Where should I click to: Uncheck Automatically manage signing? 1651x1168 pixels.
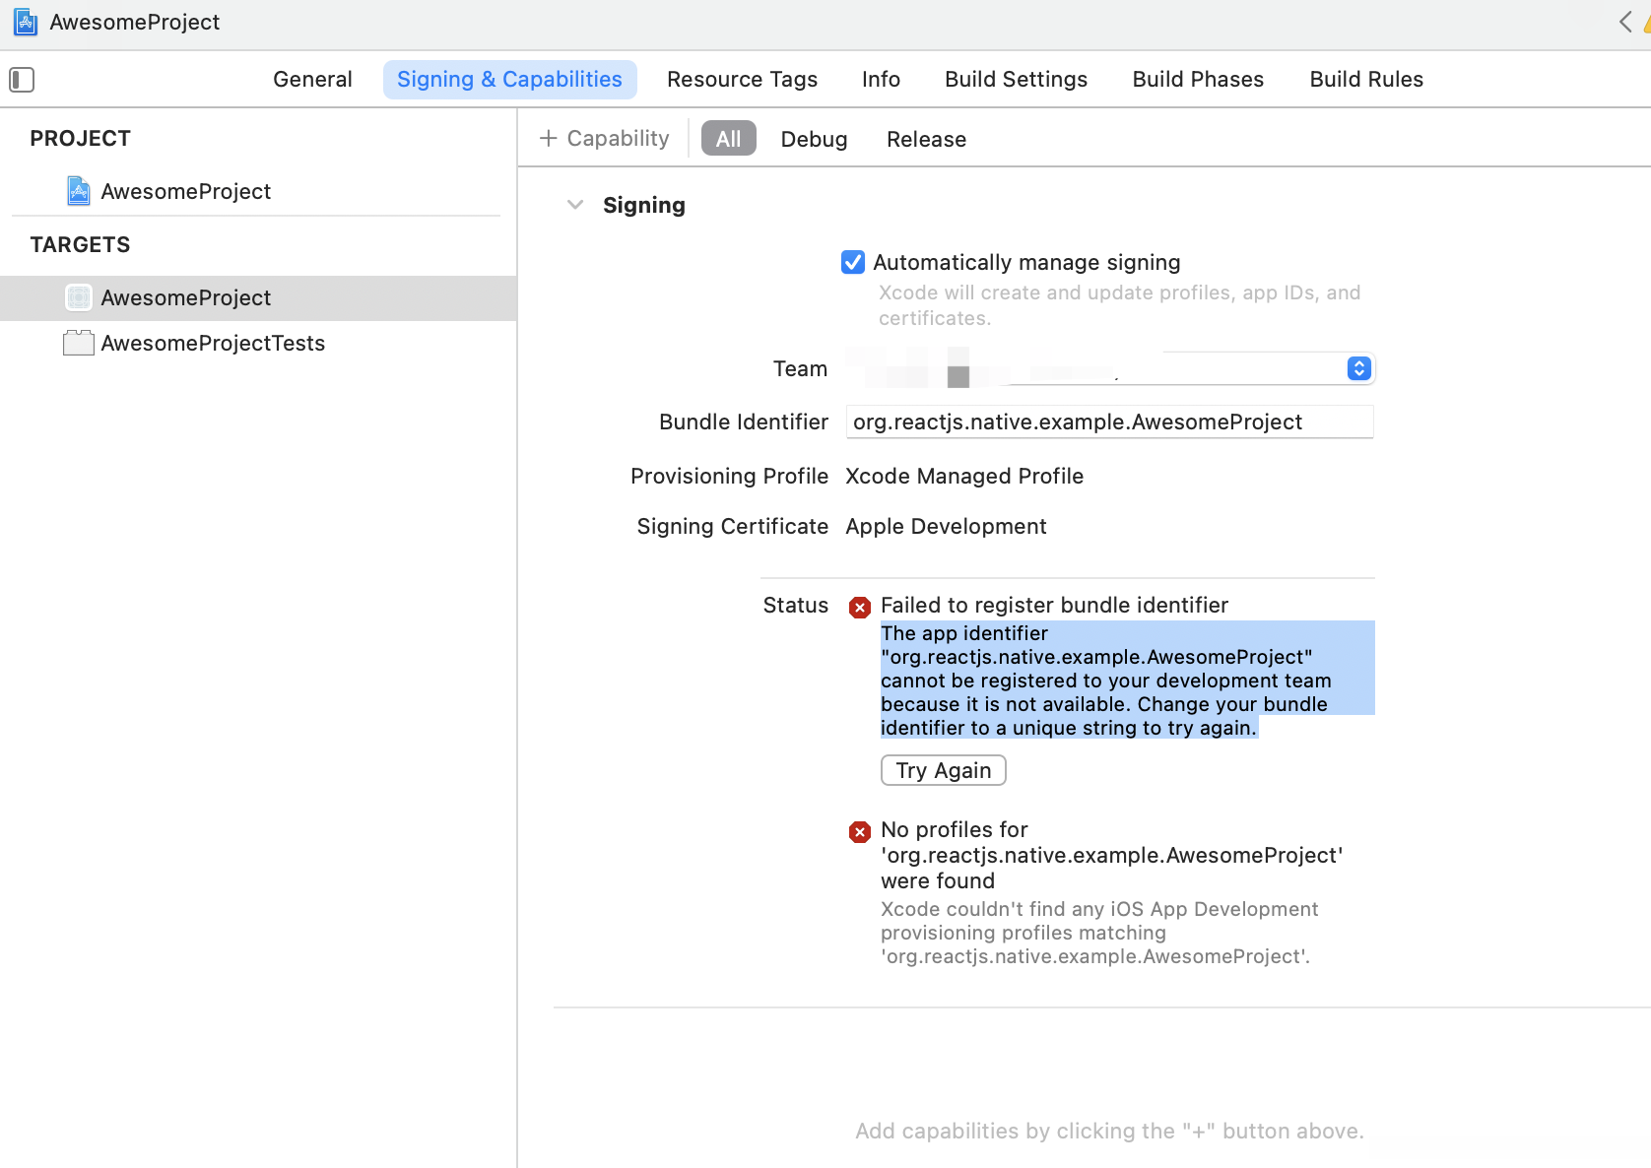click(853, 262)
